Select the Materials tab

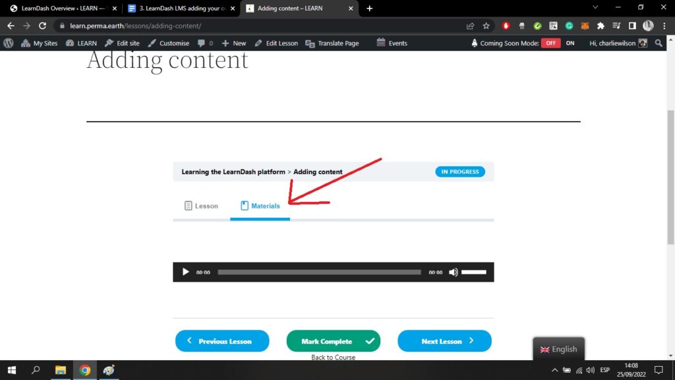260,206
